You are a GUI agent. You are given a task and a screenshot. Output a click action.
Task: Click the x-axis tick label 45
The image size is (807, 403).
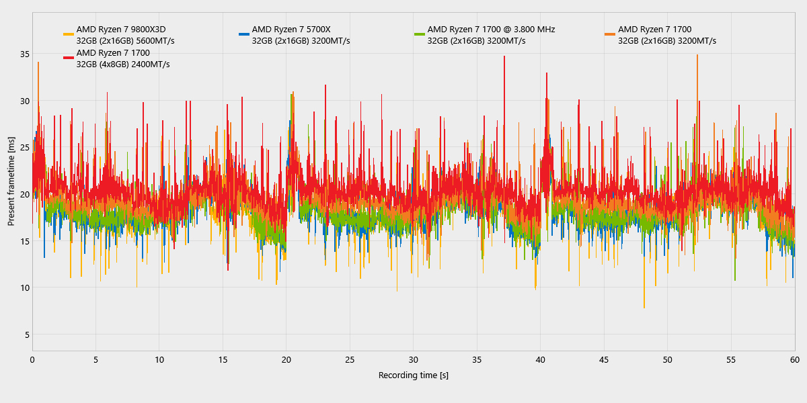(x=604, y=359)
